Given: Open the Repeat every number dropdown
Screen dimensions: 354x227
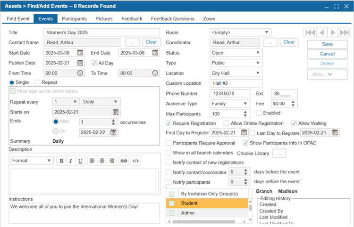Looking at the screenshot, I should (x=66, y=102).
